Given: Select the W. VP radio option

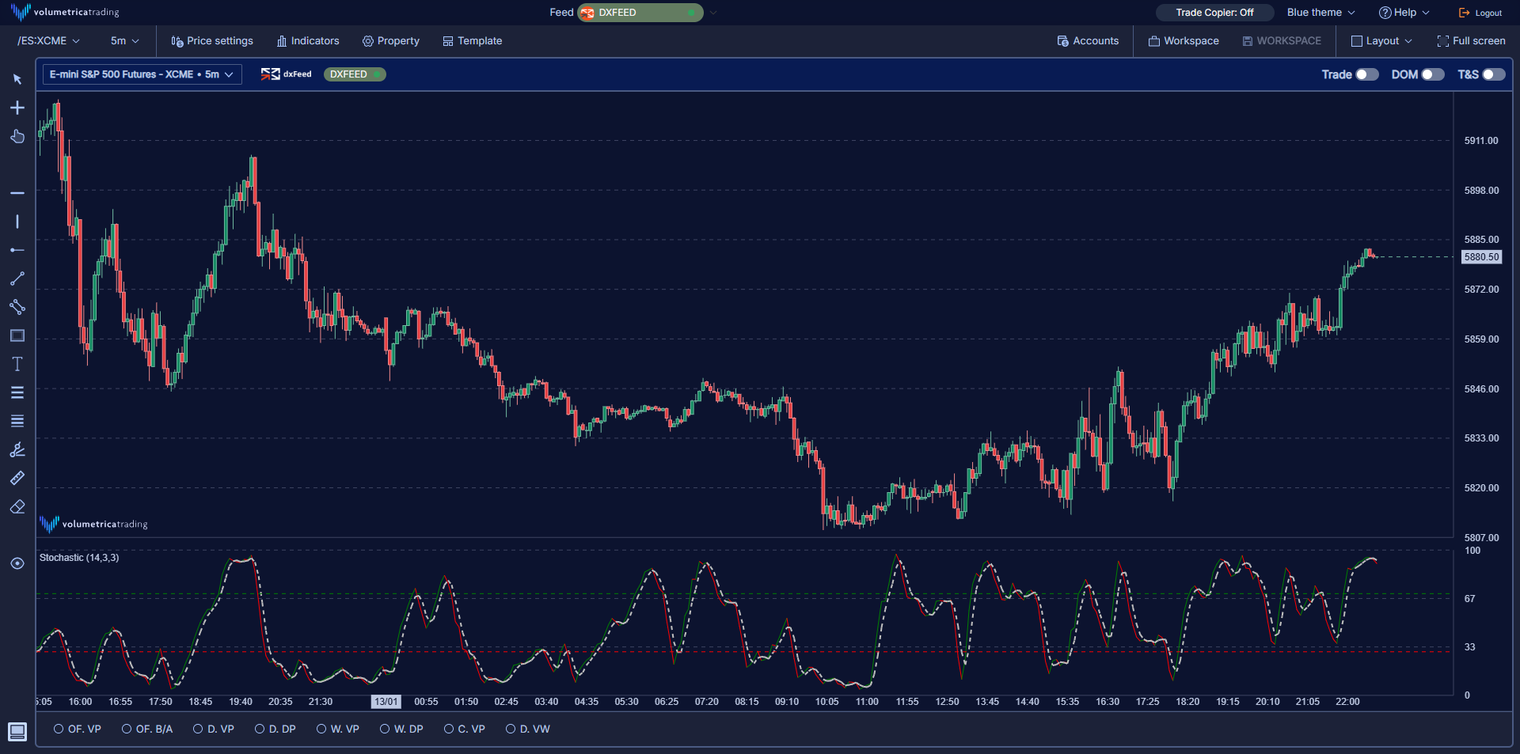Looking at the screenshot, I should pyautogui.click(x=321, y=729).
